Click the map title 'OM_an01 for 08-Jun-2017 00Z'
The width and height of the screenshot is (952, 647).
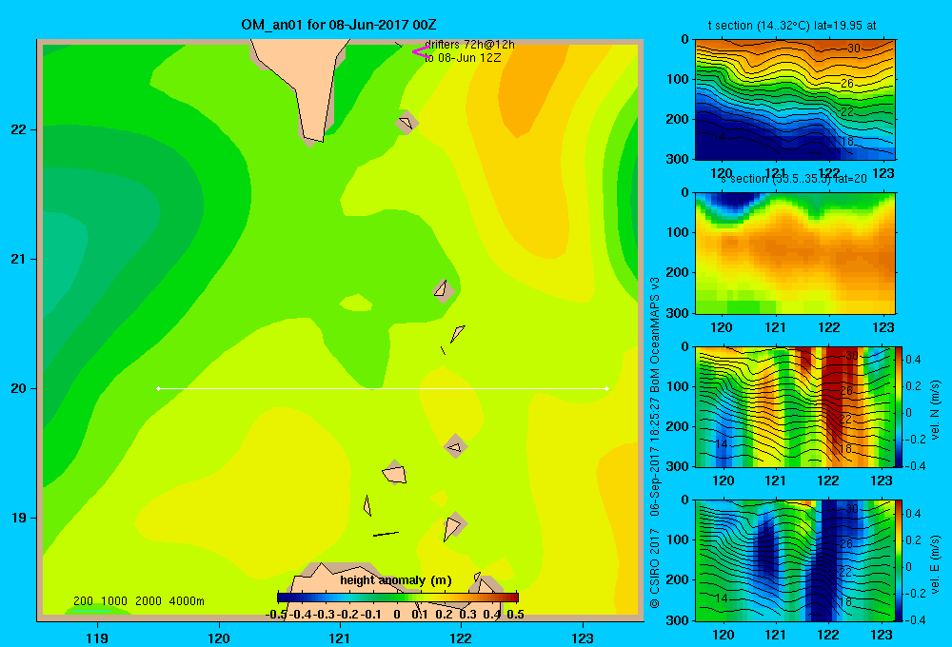click(338, 25)
